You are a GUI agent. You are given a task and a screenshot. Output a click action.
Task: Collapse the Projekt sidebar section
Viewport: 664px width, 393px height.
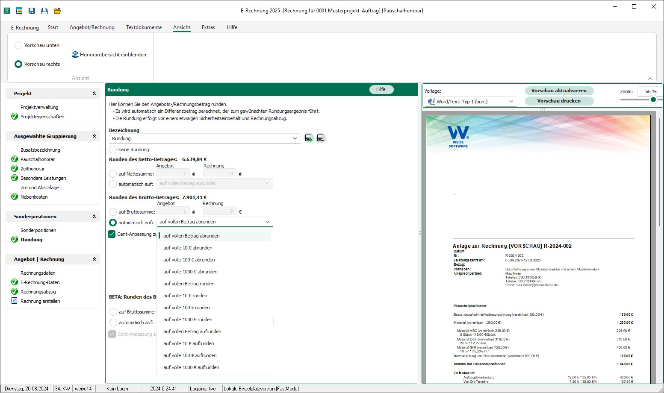point(94,94)
